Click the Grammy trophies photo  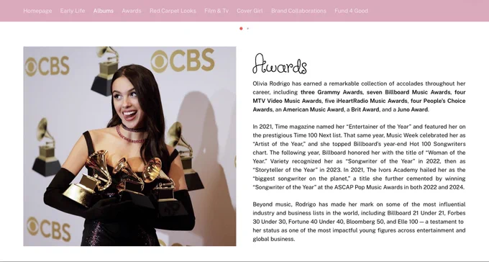click(x=129, y=146)
